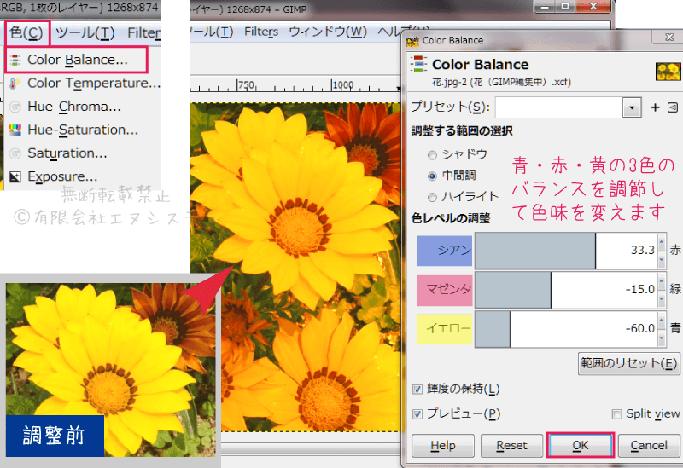Adjust the マゼンタ-緑 magenta-green slider bar
This screenshot has width=683, height=468.
565,290
